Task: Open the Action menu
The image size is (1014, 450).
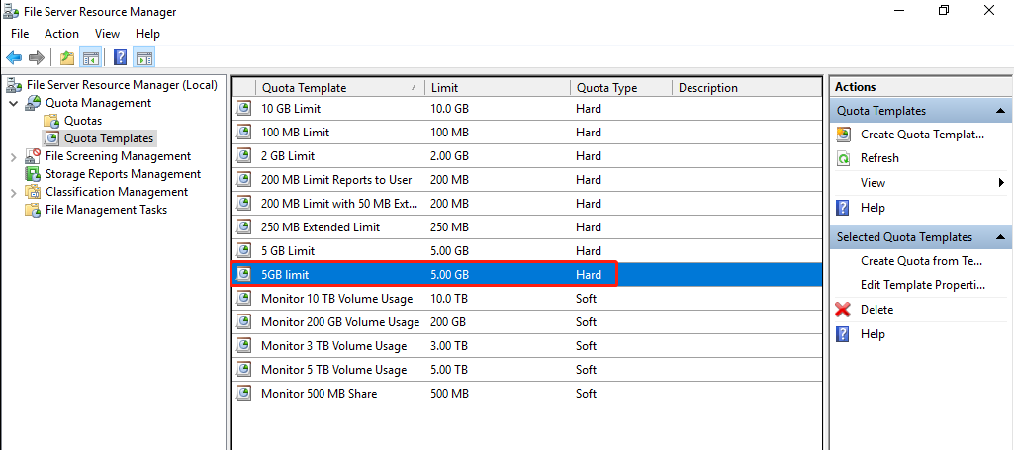Action: coord(61,34)
